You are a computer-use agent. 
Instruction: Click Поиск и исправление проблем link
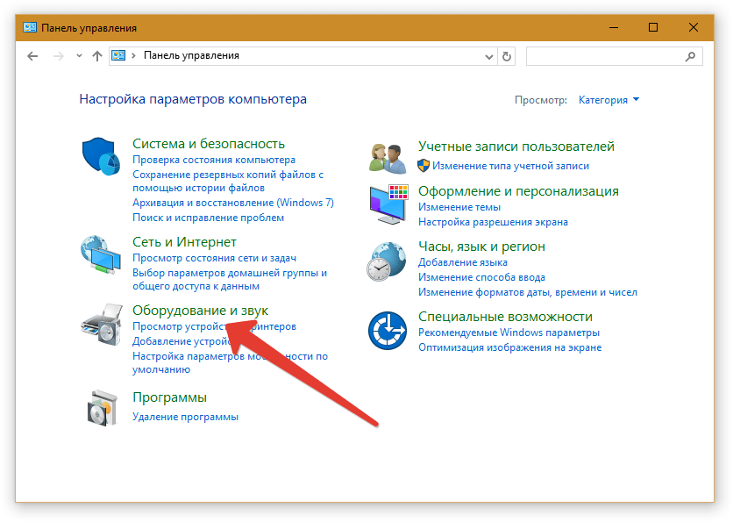point(208,218)
